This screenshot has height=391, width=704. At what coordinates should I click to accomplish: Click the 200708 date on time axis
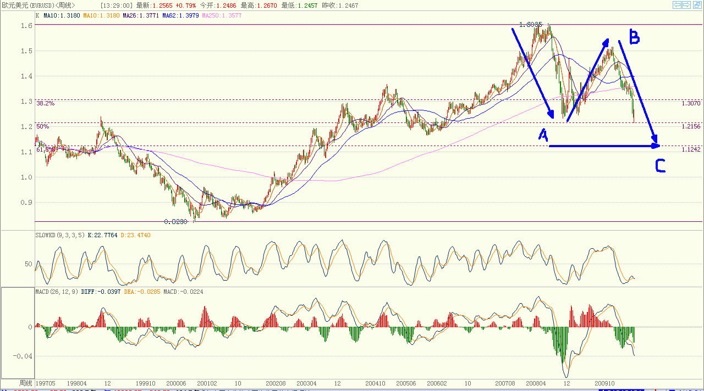click(x=505, y=383)
